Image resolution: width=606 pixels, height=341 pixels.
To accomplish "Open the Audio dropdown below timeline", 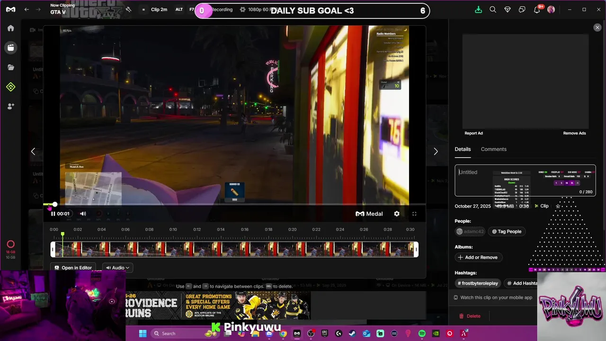I will pos(118,268).
